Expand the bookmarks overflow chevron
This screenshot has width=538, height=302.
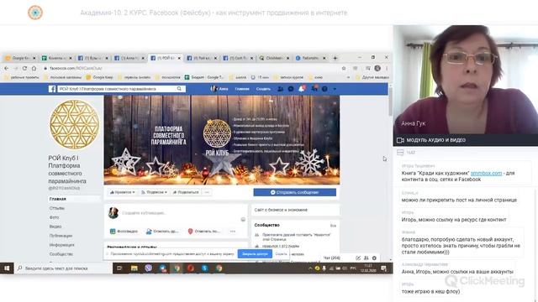pyautogui.click(x=348, y=77)
